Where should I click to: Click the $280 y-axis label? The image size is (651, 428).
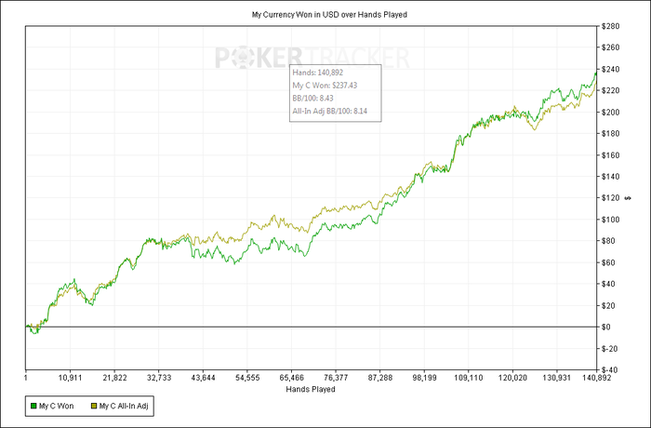pos(610,27)
